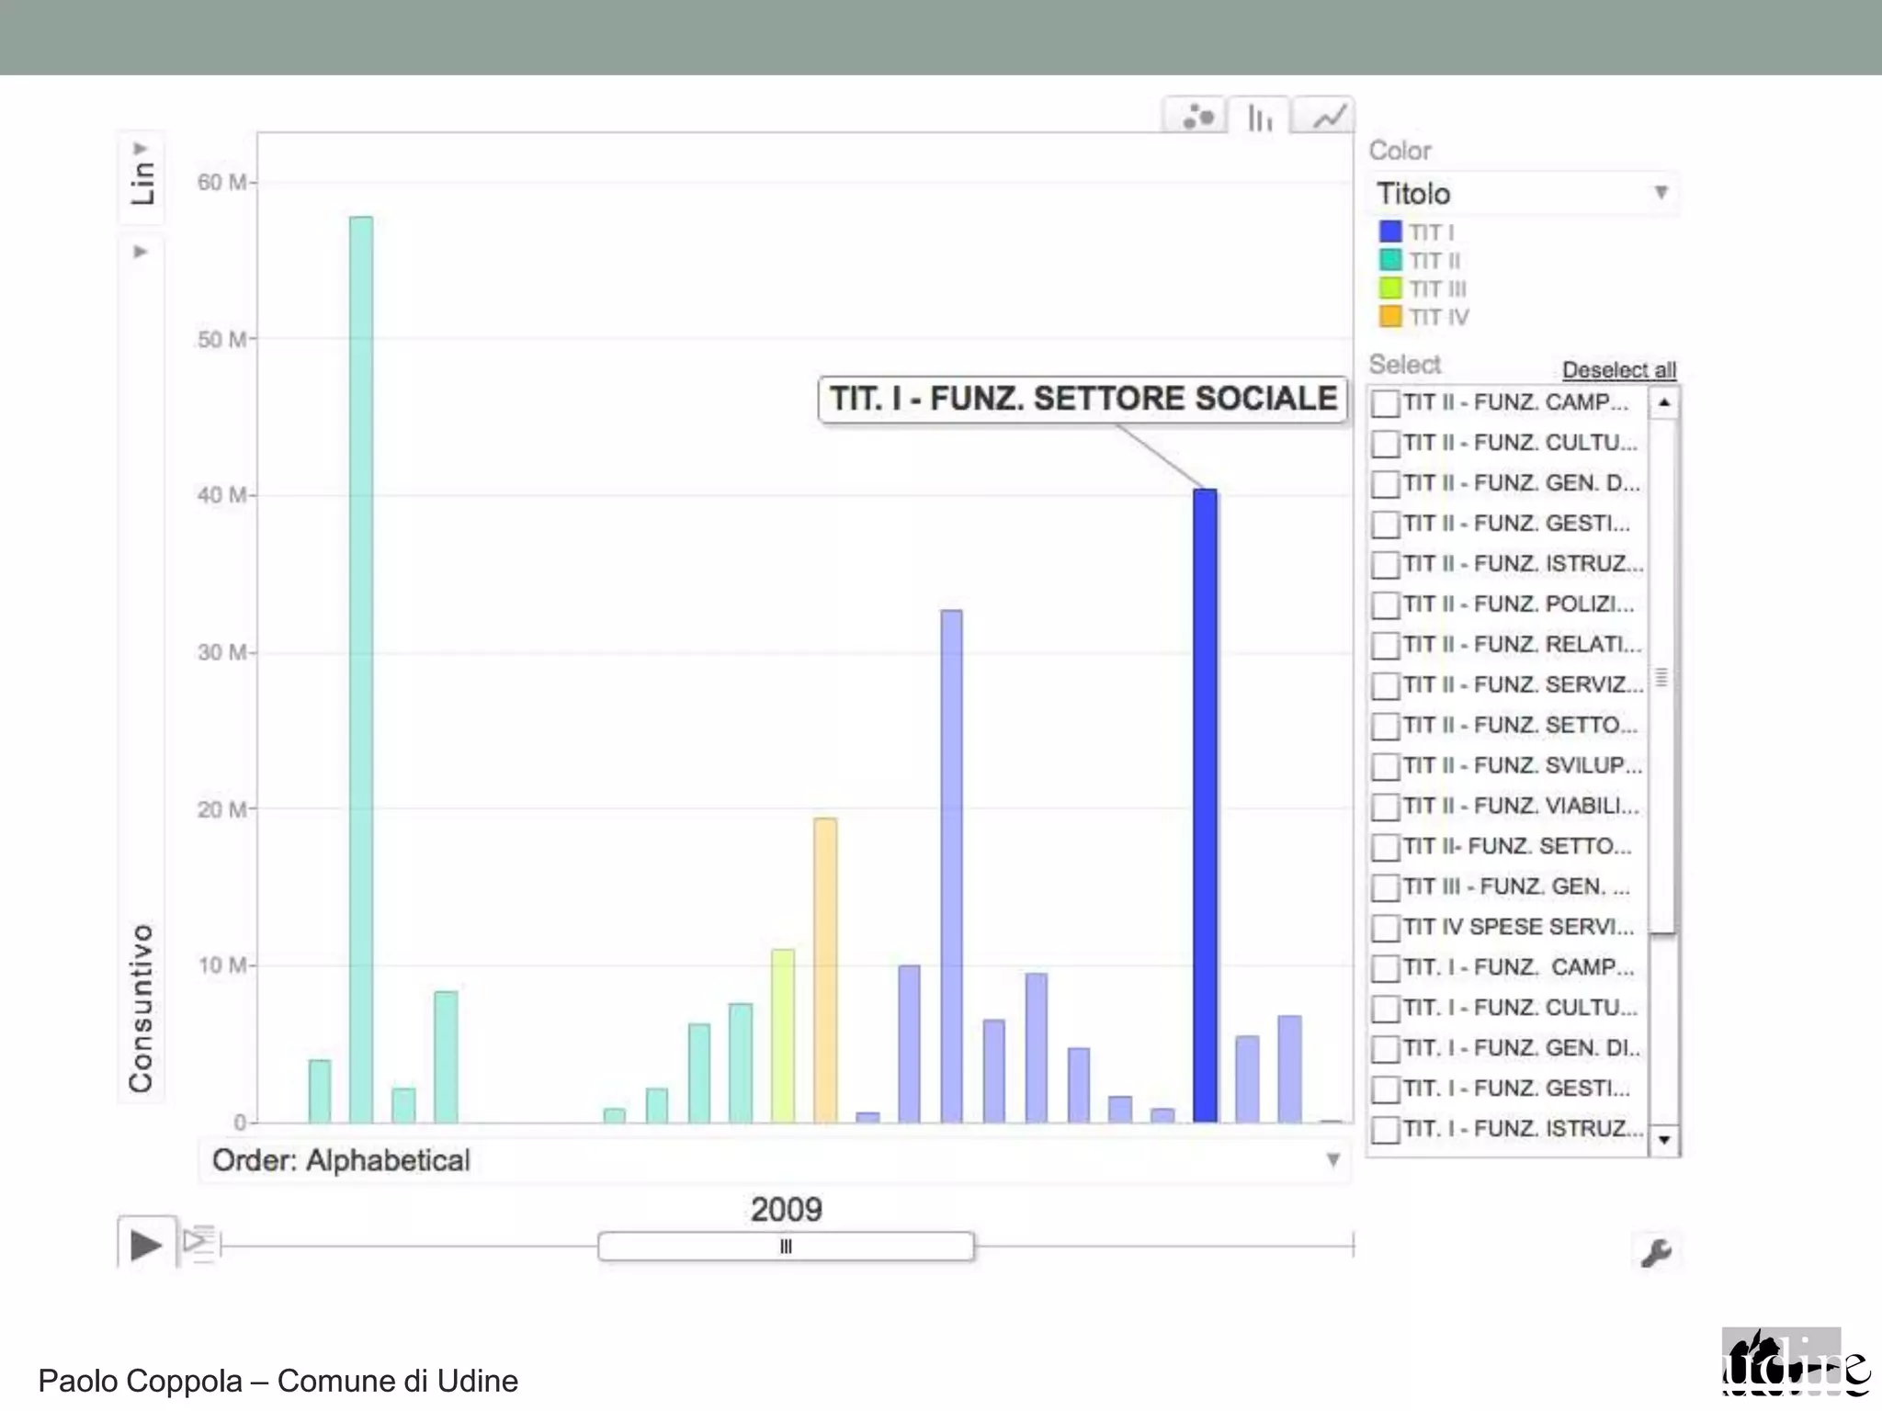Check TIT III - FUNZ. GEN. checkbox
Screen dimensions: 1882x1411
click(1385, 887)
